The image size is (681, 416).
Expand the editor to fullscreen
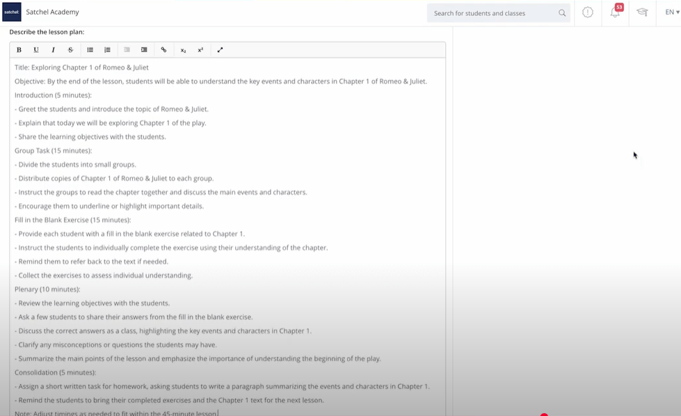point(221,50)
